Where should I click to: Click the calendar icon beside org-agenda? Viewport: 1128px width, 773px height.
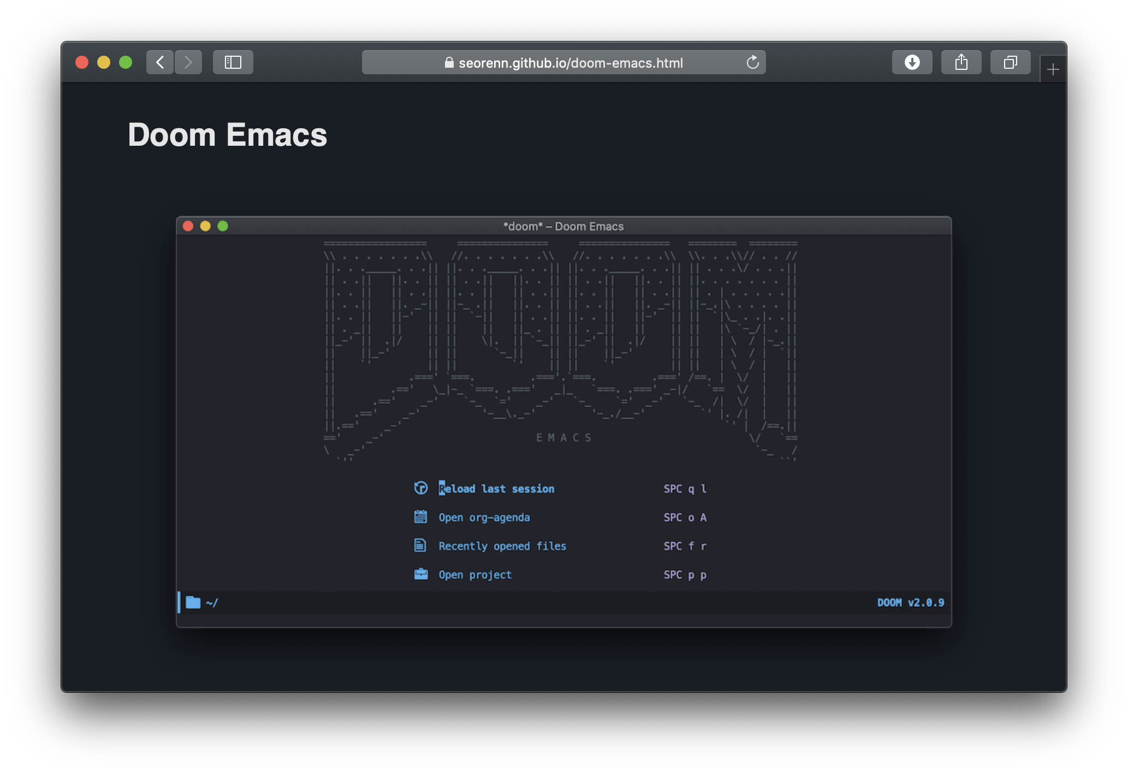tap(420, 516)
